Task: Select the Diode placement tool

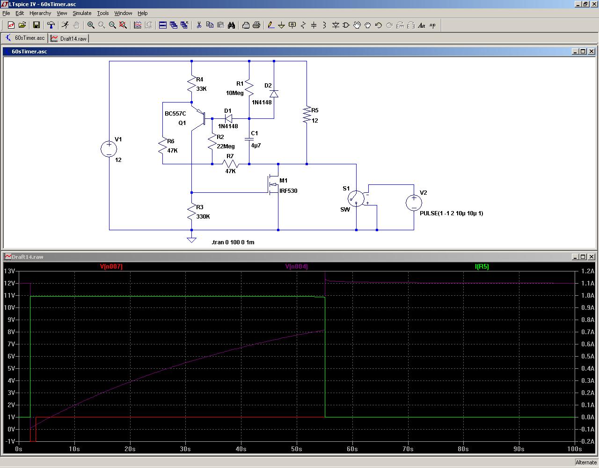Action: (x=335, y=25)
